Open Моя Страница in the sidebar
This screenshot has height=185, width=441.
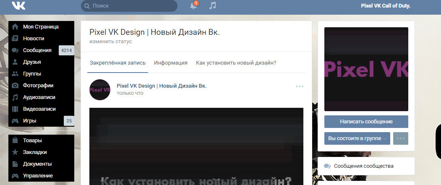tap(42, 27)
